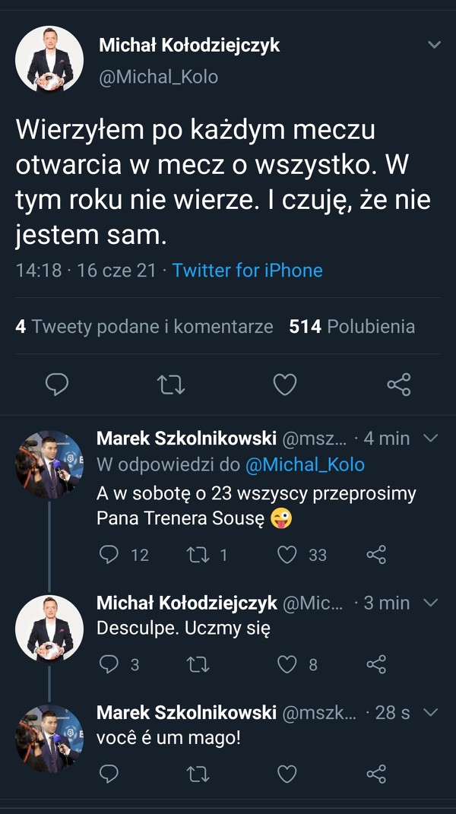Open chevron menu on 4 min reply
The width and height of the screenshot is (456, 814).
(x=429, y=439)
